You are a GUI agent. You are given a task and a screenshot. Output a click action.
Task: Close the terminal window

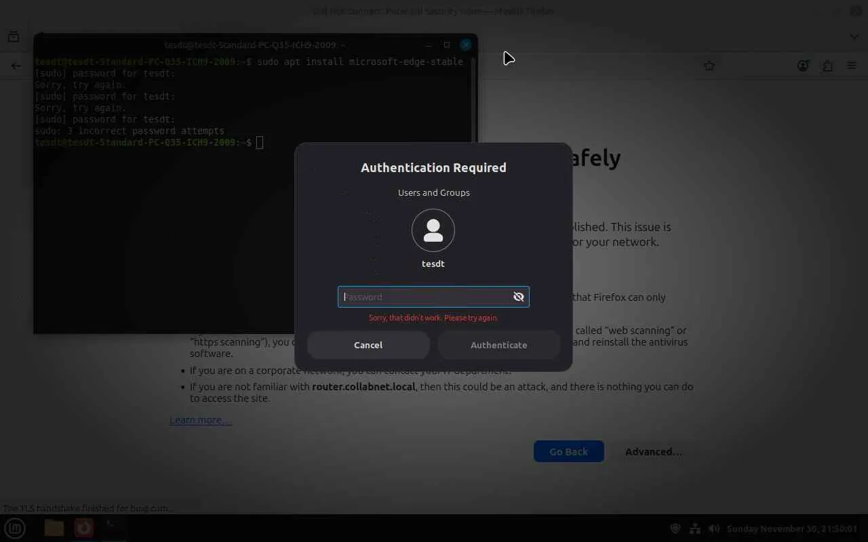[466, 45]
